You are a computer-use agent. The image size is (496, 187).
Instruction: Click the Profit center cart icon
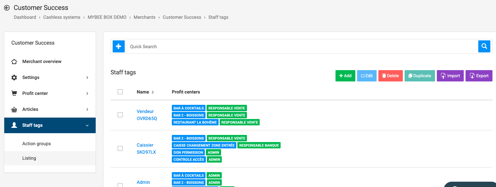click(x=14, y=93)
